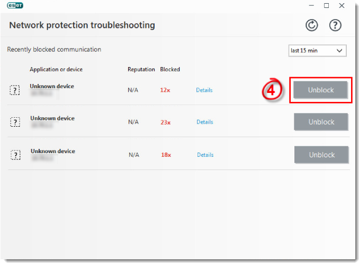This screenshot has width=359, height=264.
Task: Click the Application or device column header
Action: point(56,69)
